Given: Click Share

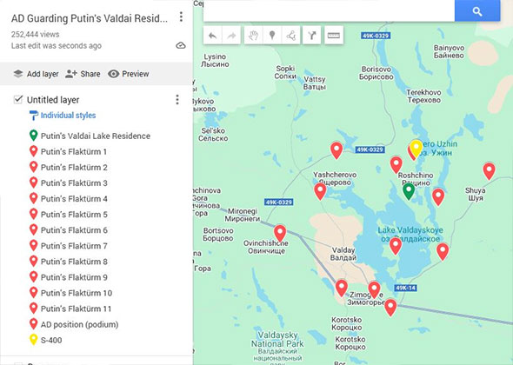Looking at the screenshot, I should (83, 74).
